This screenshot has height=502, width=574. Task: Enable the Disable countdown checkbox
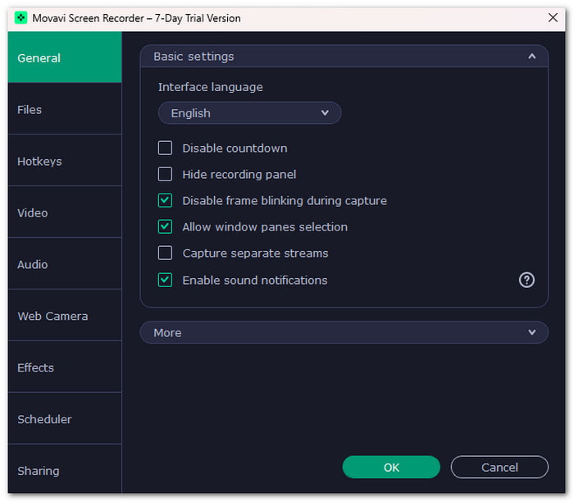coord(165,148)
